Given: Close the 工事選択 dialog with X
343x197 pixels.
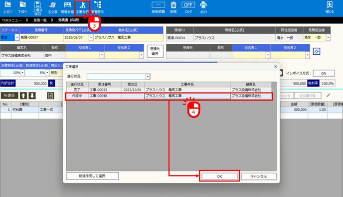Looking at the screenshot, I should coord(276,67).
